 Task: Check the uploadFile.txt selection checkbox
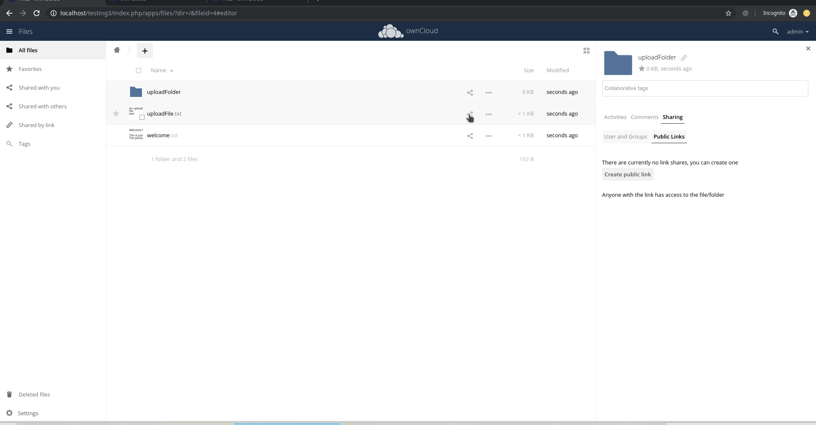[x=142, y=117]
